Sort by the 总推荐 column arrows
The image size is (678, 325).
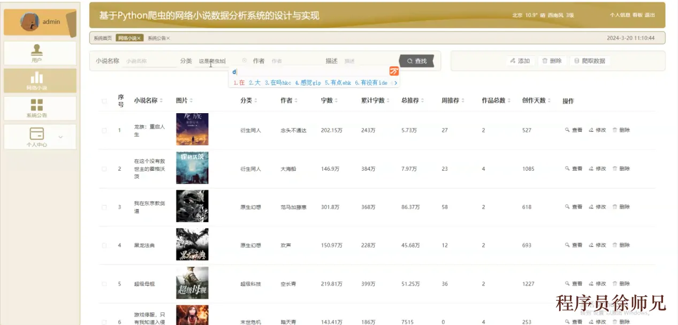[423, 100]
